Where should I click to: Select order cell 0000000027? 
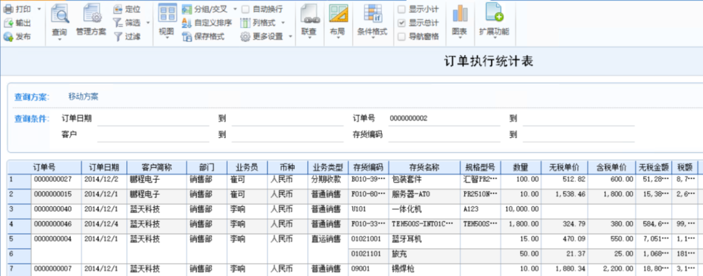(56, 179)
